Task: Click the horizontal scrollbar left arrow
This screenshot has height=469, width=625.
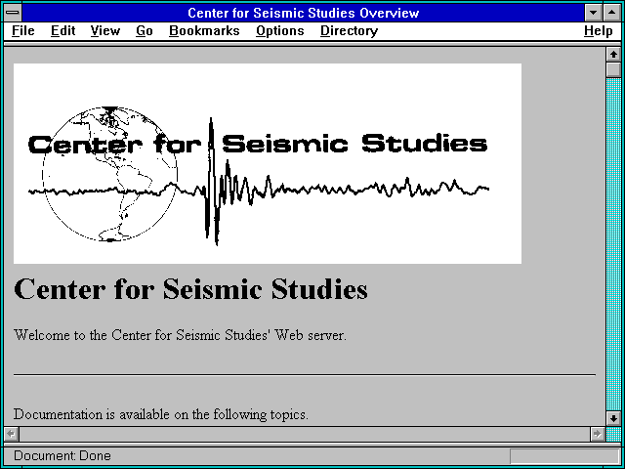Action: 12,434
